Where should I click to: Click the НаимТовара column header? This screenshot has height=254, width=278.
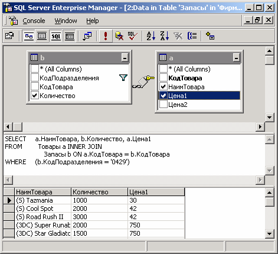point(42,192)
